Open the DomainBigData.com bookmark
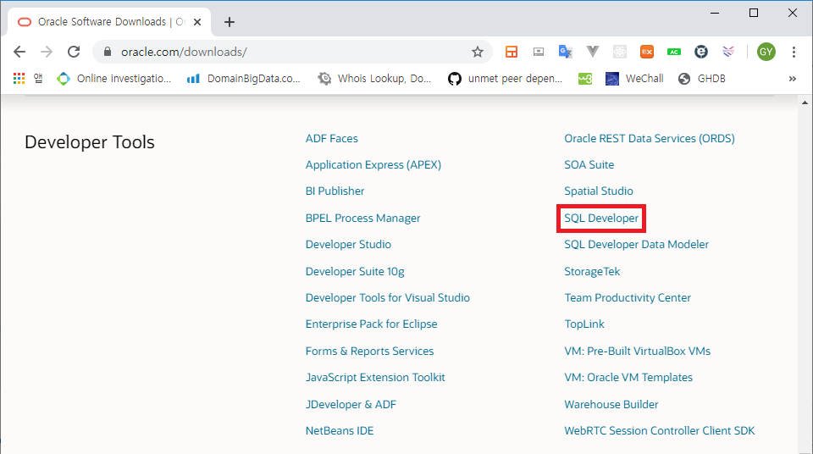Screen dimensions: 813x454 [x=244, y=78]
